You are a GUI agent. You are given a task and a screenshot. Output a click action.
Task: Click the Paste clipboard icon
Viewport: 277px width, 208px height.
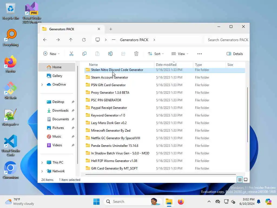click(x=97, y=54)
